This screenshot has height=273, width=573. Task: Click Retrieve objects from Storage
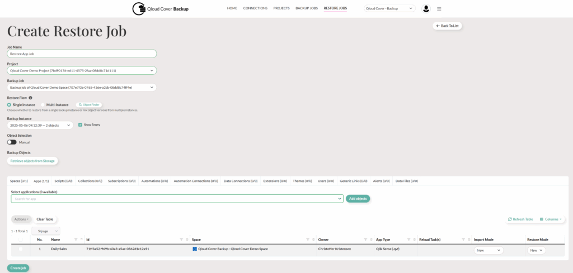tap(32, 161)
